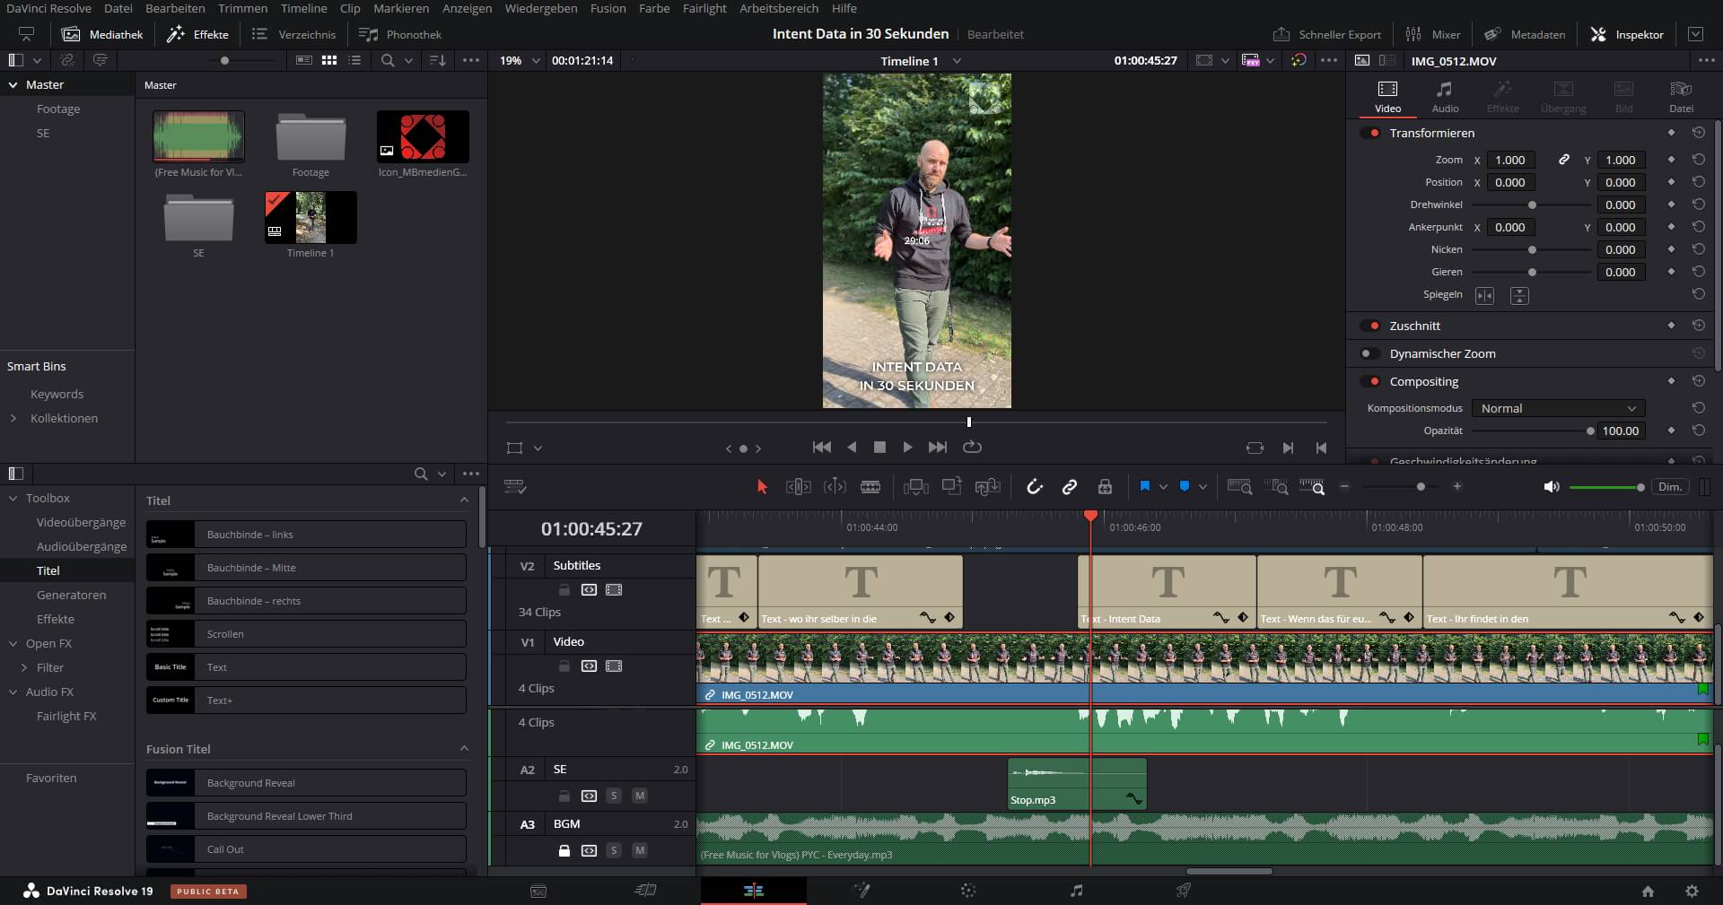Screen dimensions: 1723x905
Task: Open project settings gear icon
Action: [1692, 891]
